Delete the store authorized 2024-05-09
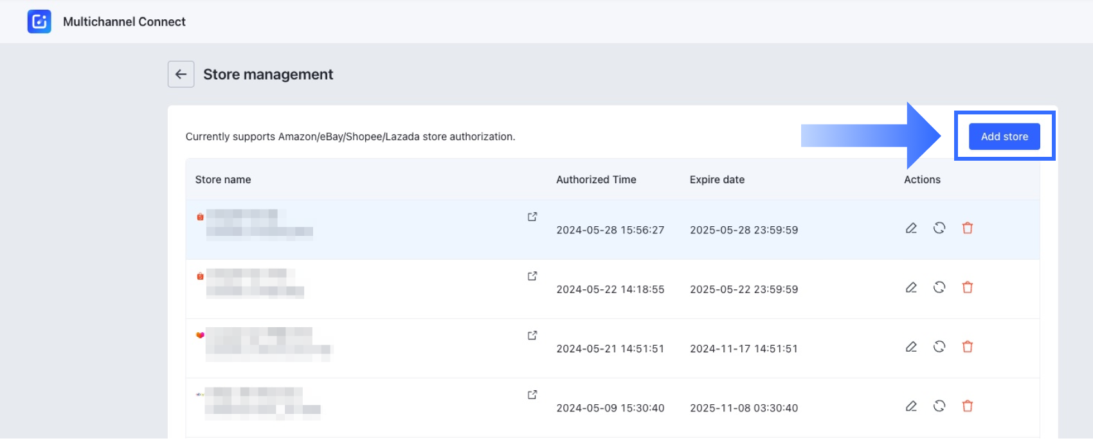The width and height of the screenshot is (1093, 439). click(967, 406)
